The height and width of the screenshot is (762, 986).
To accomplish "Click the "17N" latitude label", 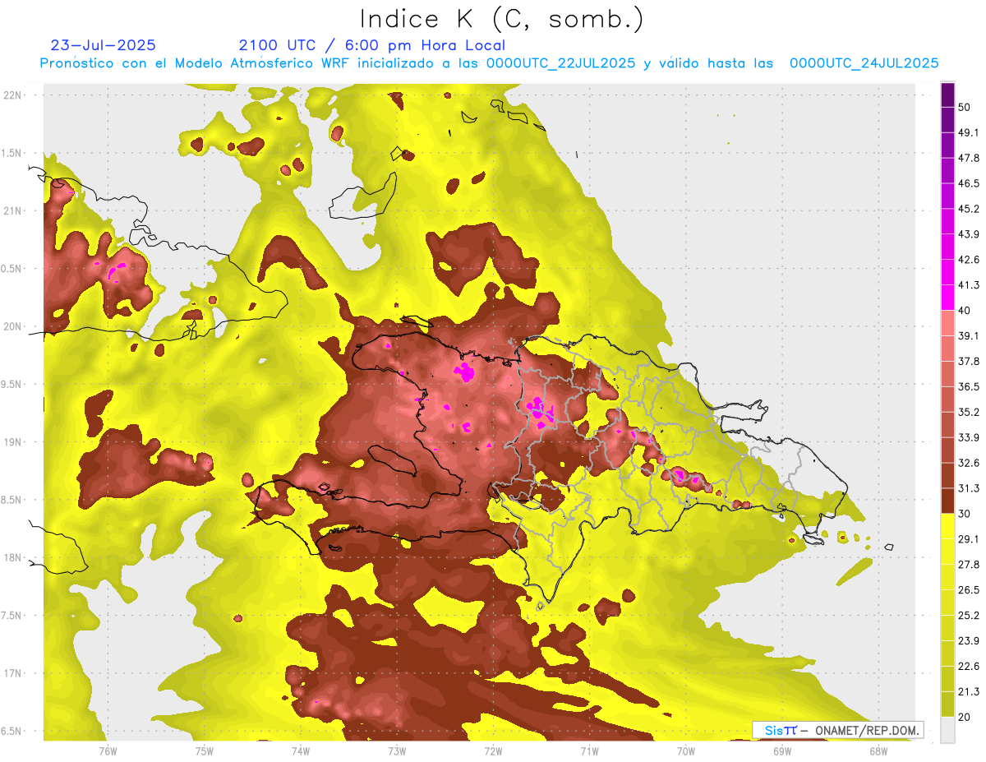I will pos(13,674).
